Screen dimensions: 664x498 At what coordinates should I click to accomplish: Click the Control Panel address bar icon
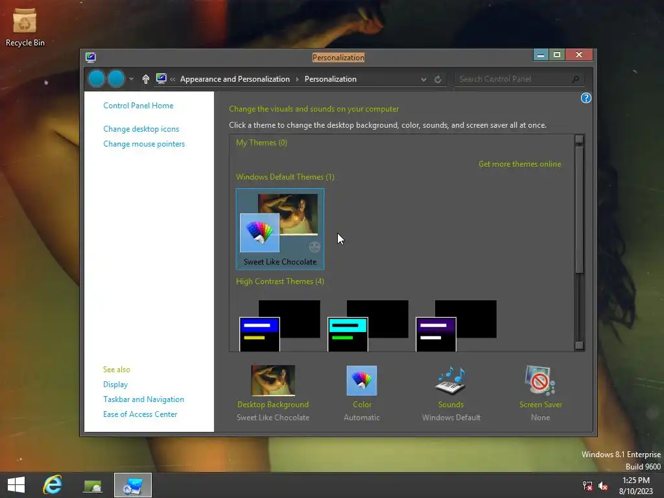[x=161, y=78]
